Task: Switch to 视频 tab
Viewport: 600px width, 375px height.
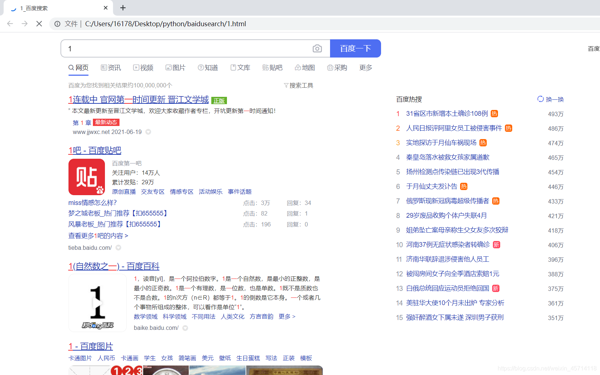Action: 143,68
